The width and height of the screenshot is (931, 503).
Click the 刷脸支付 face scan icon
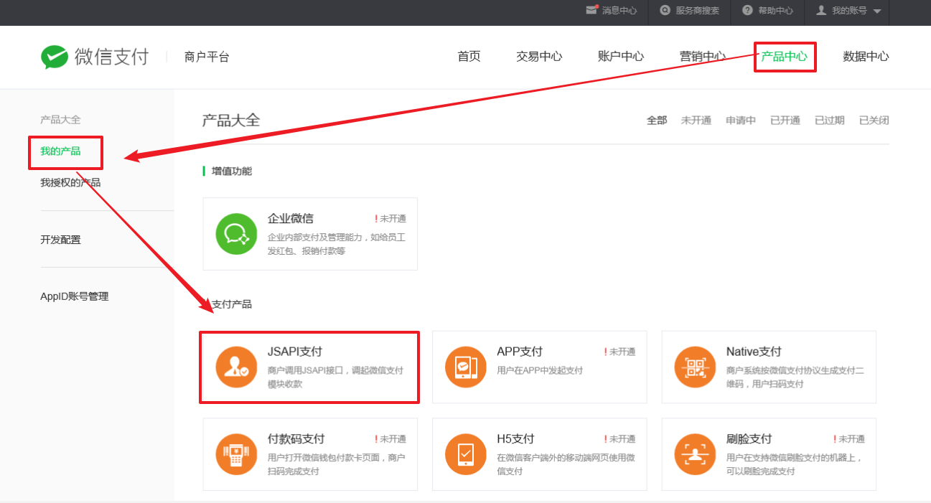pos(695,454)
